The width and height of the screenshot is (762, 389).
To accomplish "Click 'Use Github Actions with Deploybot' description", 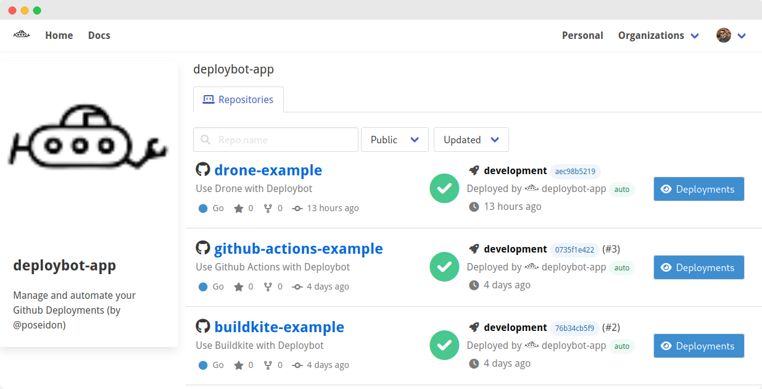I will tap(273, 267).
